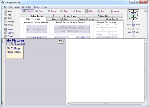Screen dimensions: 149x107
Task: Switch to the Remove Red Eye tab
Action: point(60,19)
